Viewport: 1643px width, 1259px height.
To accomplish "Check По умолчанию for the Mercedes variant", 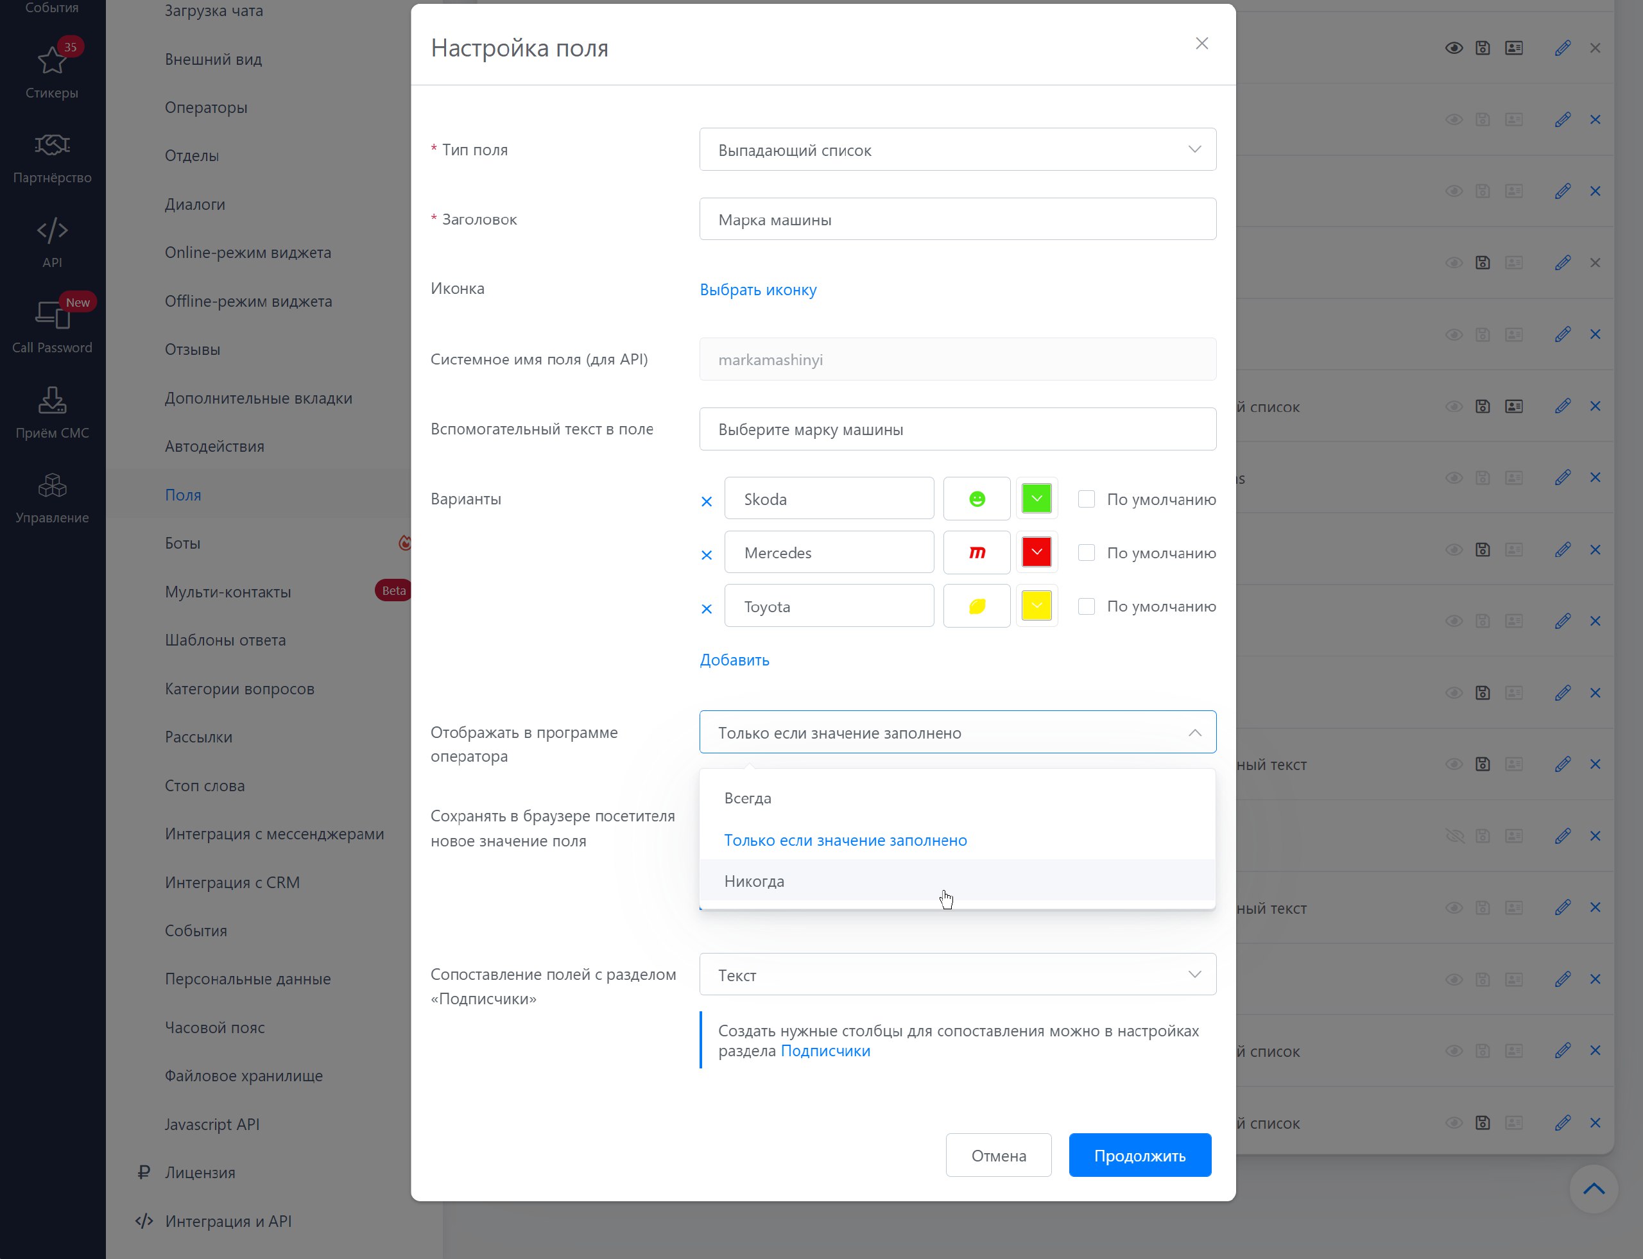I will [1085, 553].
